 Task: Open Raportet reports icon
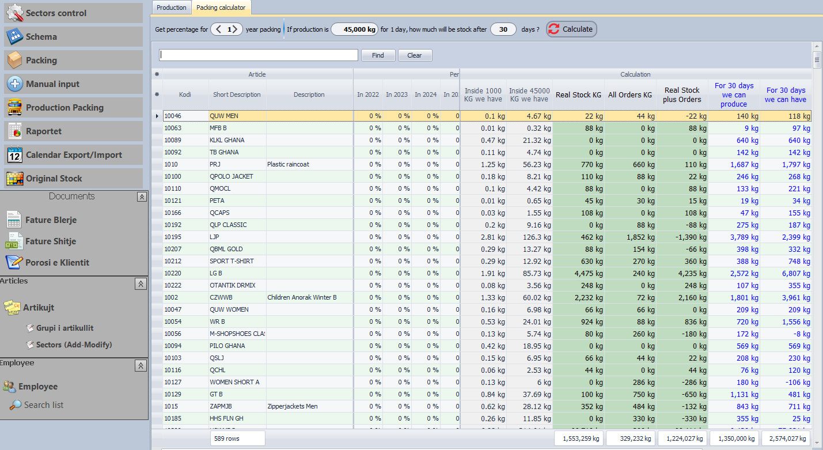coord(15,131)
